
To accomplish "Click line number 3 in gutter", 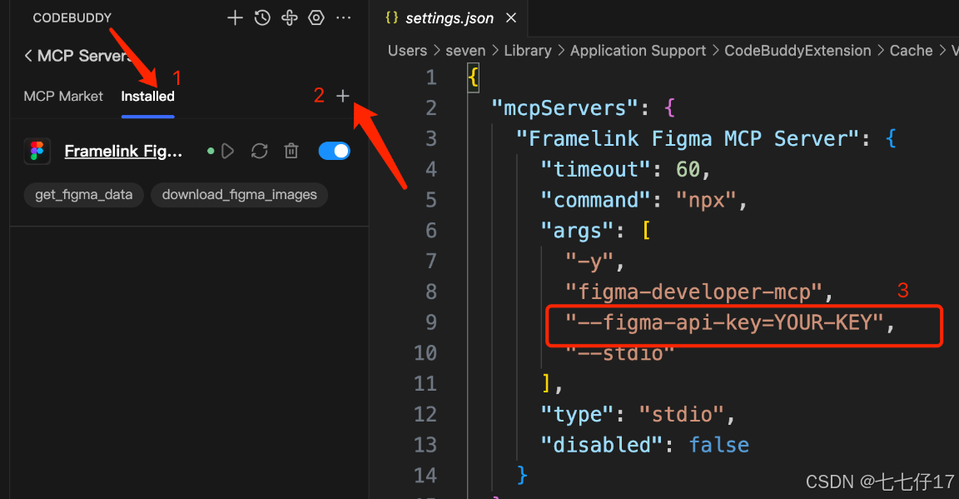I will (x=431, y=139).
